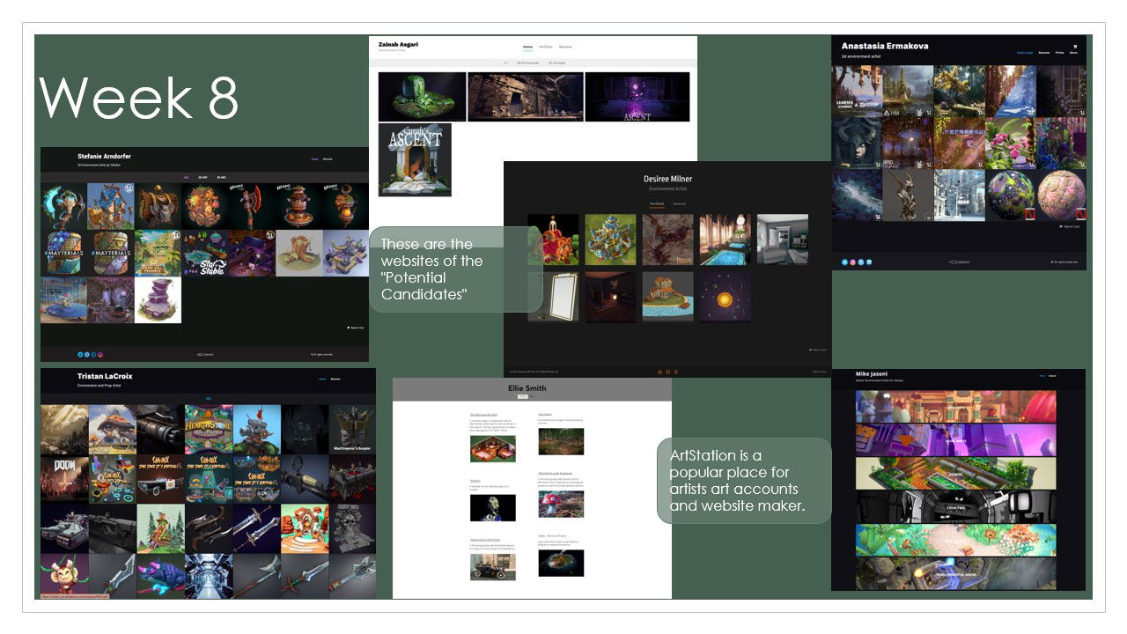The image size is (1127, 634).
Task: Select the Week 8 slide title
Action: pos(139,98)
